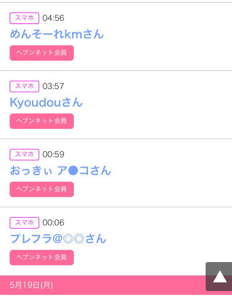Image resolution: width=232 pixels, height=296 pixels.
Task: Click ヘブンネット会員 badge under Kyoudouさん
Action: (x=42, y=121)
